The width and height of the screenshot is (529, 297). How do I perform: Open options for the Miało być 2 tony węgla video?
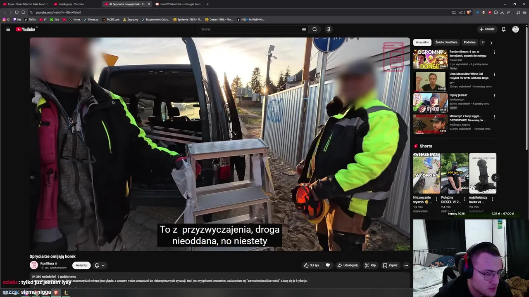tap(494, 117)
